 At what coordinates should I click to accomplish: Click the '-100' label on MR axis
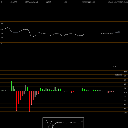coord(125,113)
